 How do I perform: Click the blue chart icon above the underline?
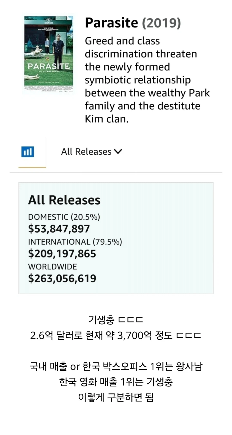28,152
